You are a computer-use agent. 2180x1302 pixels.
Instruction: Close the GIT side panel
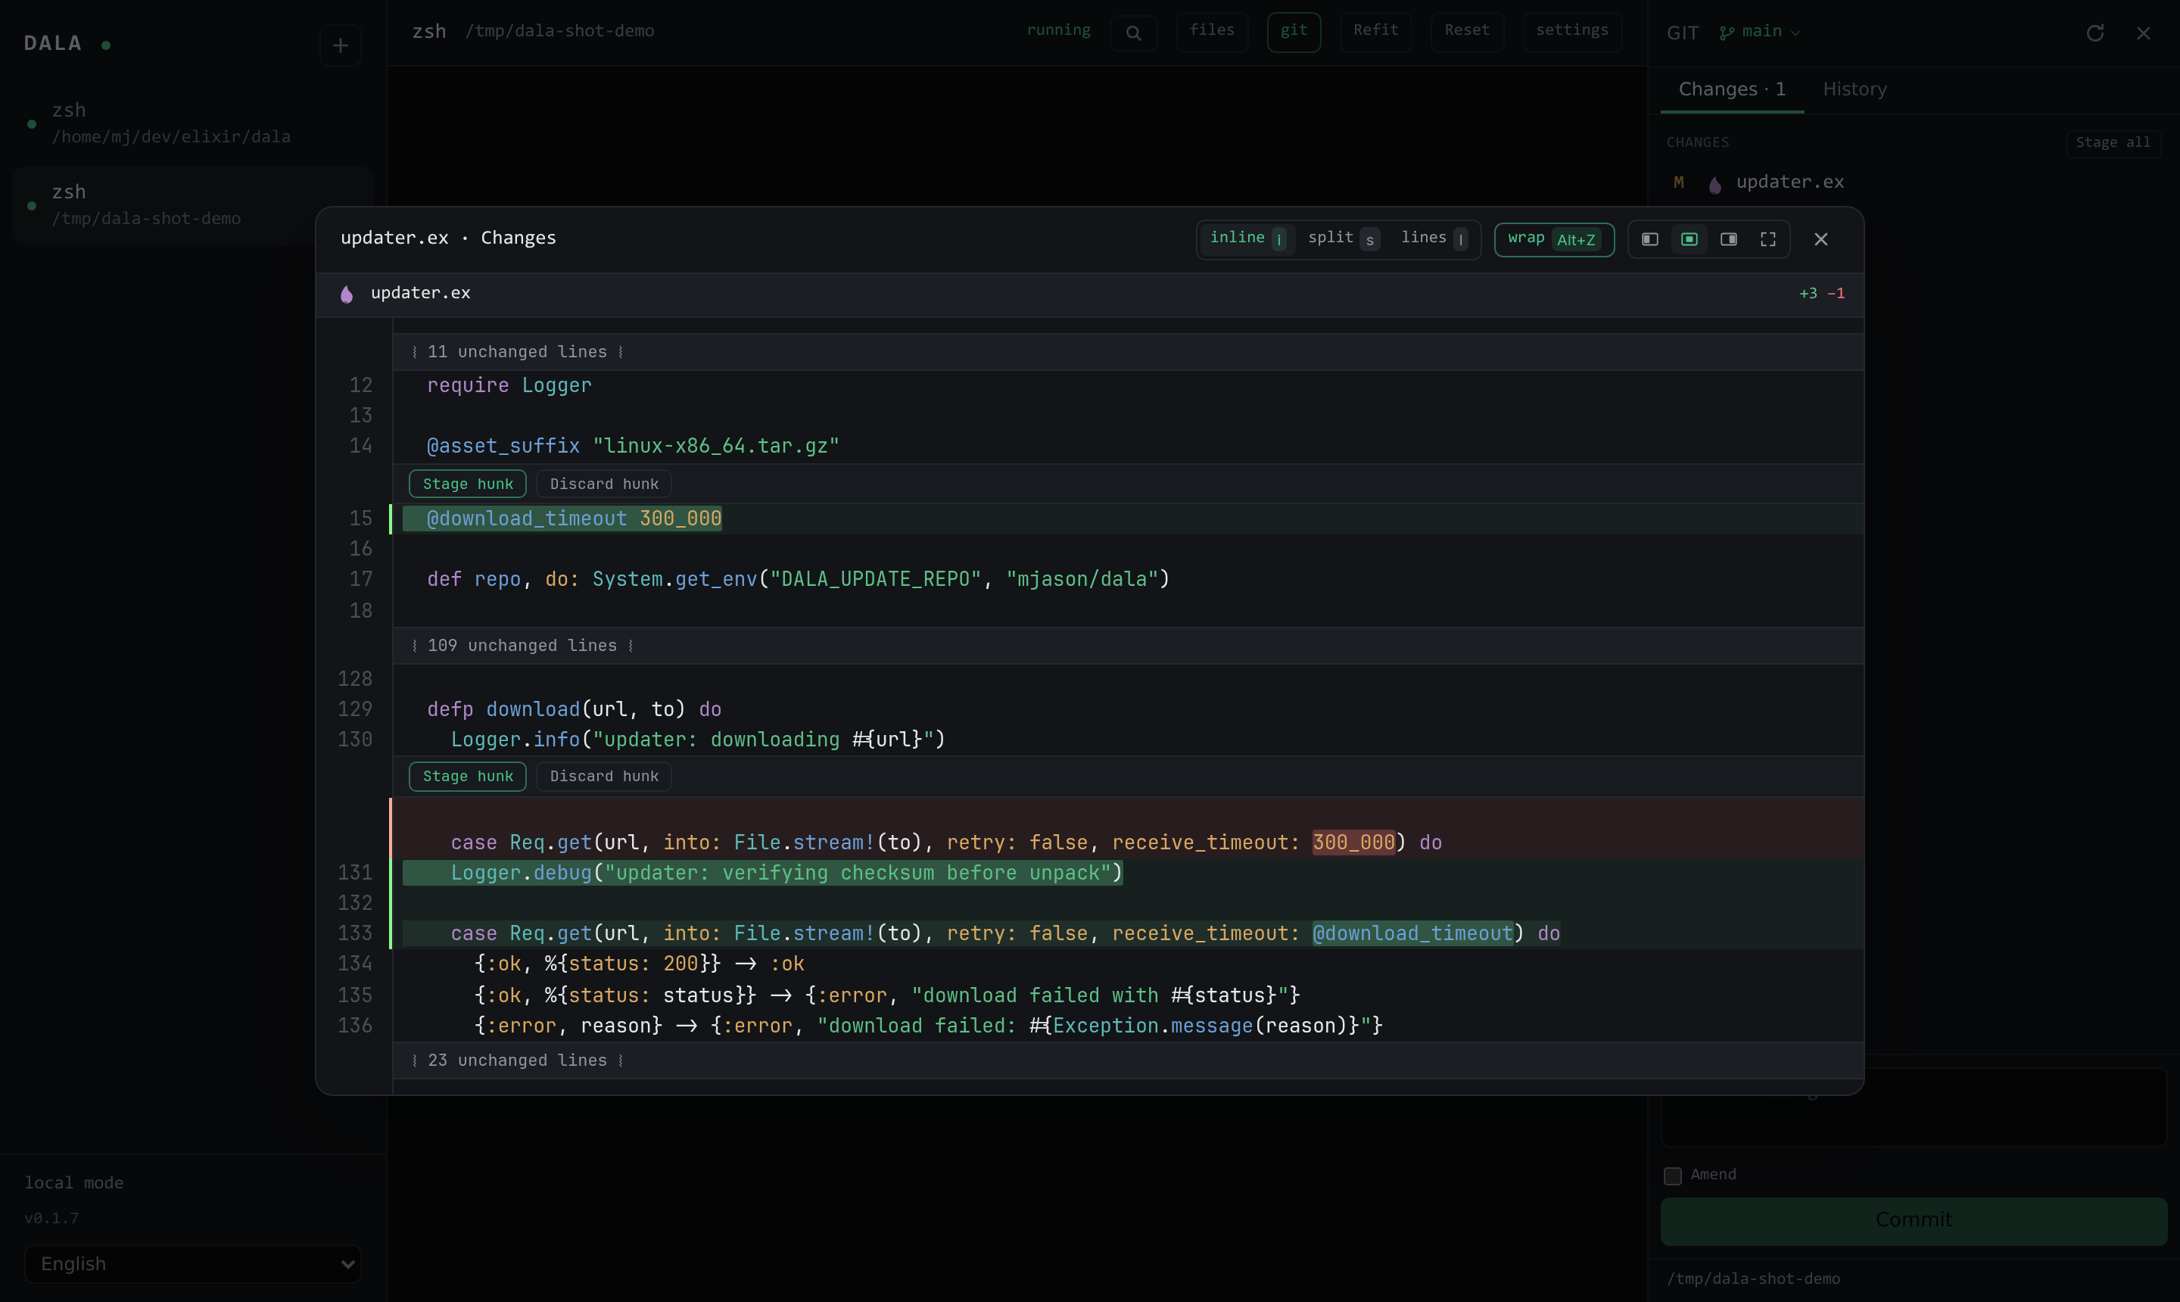(x=2143, y=33)
